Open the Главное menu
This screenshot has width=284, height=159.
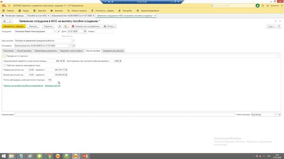pos(8,11)
